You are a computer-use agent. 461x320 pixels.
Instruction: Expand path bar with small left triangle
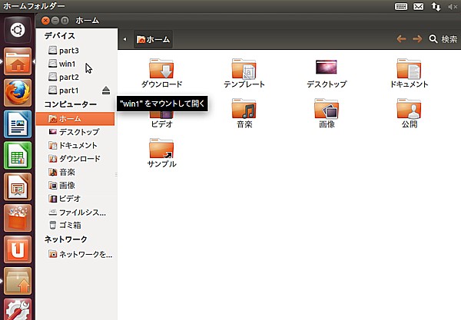125,39
